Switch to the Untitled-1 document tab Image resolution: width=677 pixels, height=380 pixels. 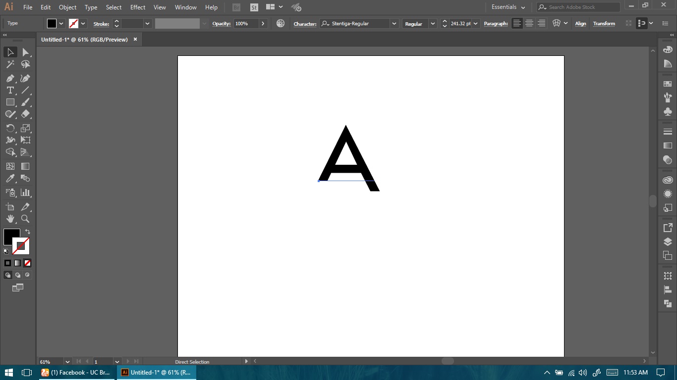click(84, 40)
